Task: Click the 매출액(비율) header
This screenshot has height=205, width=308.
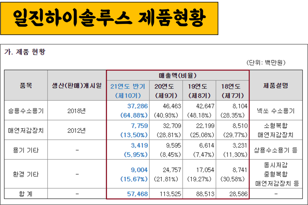Action: tap(178, 75)
